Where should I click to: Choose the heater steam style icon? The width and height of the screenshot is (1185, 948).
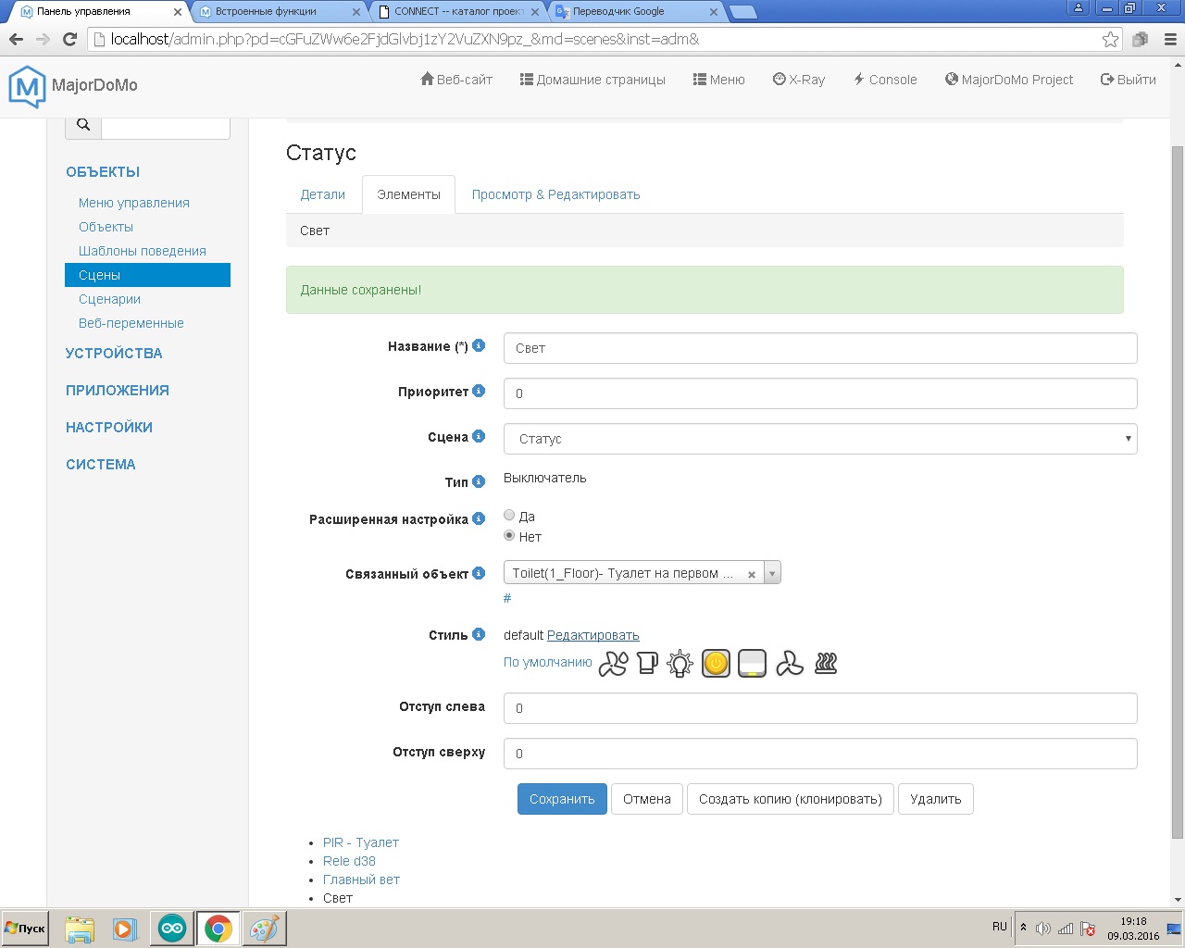coord(826,663)
